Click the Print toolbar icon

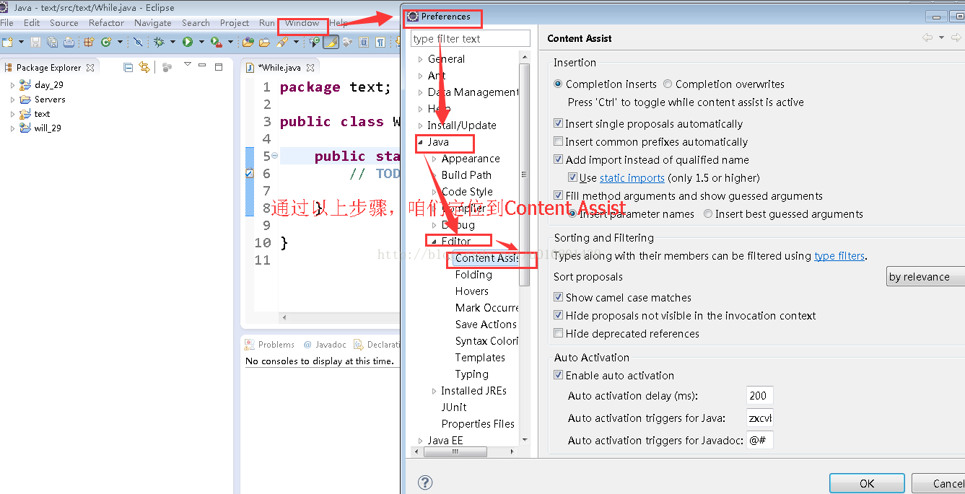69,42
